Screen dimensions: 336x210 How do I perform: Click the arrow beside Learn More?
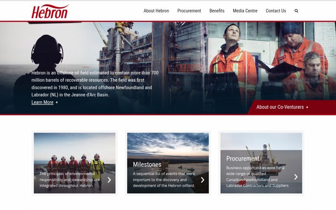[57, 102]
